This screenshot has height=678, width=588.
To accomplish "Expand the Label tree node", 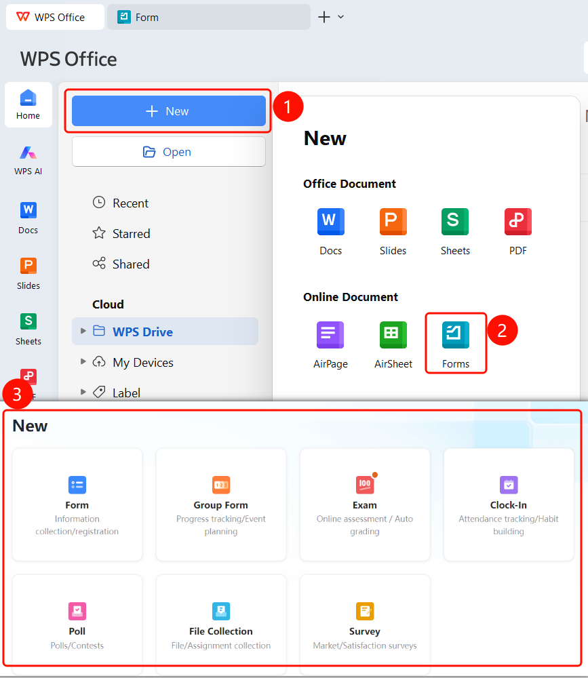I will click(x=83, y=392).
